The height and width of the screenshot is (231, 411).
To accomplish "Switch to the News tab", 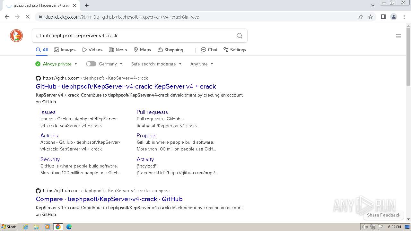I will [118, 50].
